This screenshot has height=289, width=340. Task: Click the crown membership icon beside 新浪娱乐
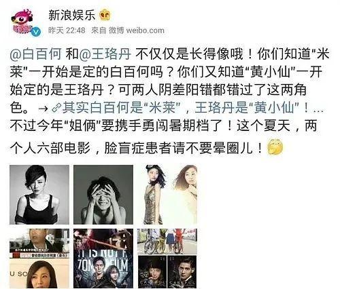[105, 16]
